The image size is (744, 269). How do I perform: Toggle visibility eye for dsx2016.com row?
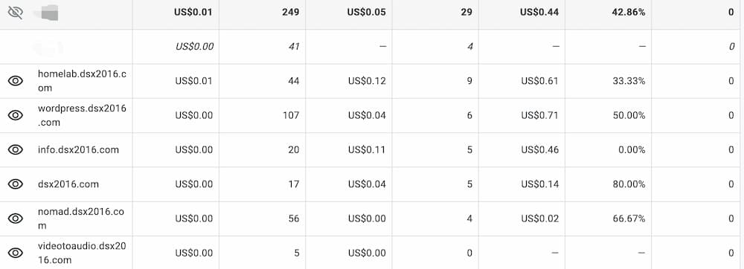click(x=16, y=184)
